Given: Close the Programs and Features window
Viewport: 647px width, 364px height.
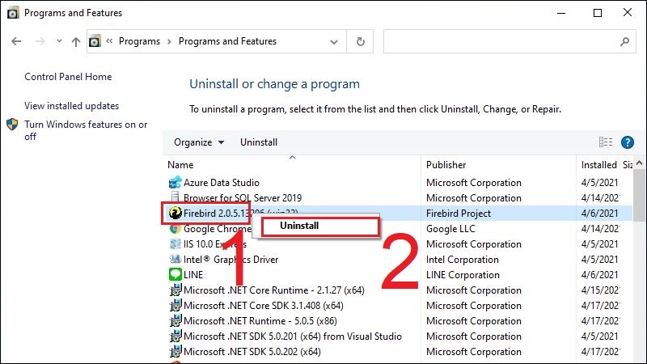Looking at the screenshot, I should 628,12.
